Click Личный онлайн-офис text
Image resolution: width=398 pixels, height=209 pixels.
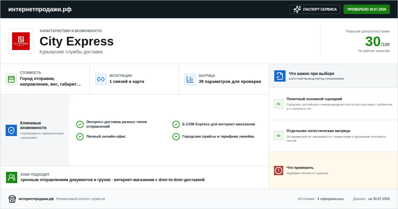(x=106, y=136)
